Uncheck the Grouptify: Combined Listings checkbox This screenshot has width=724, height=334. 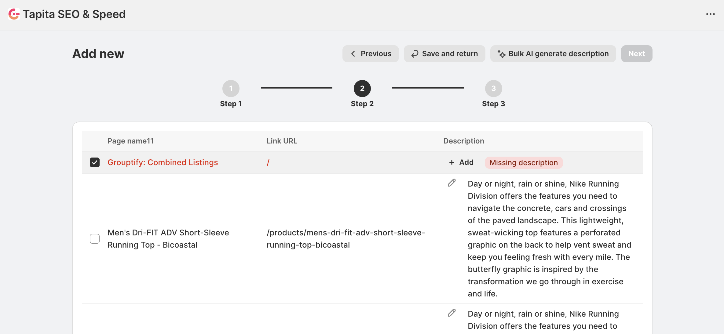(x=95, y=162)
